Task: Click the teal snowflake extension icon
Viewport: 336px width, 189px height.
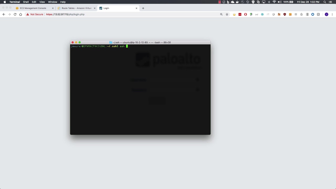Action: click(262, 14)
